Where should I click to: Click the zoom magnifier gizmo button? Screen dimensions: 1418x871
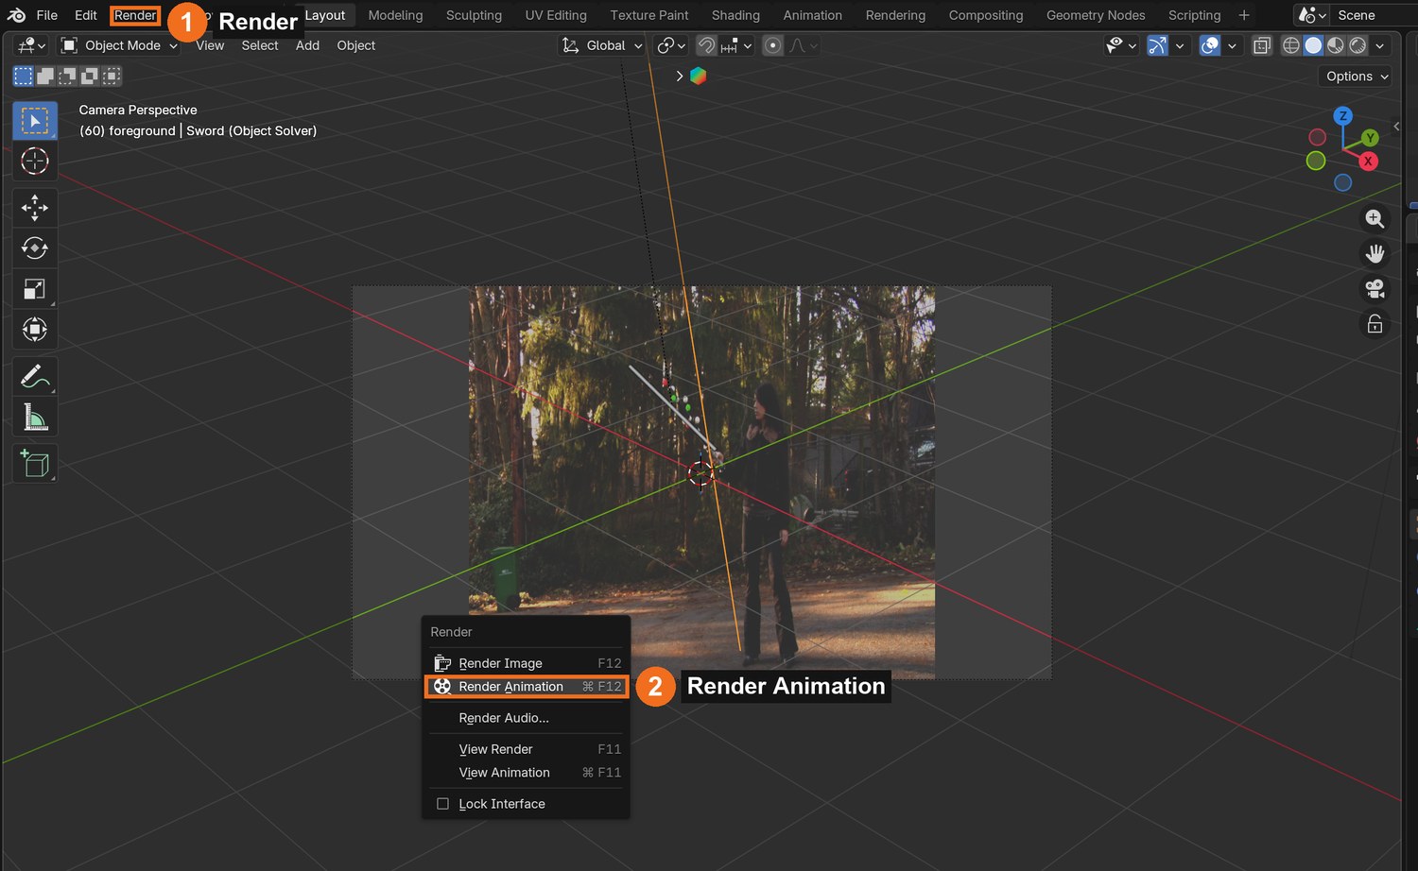click(x=1375, y=219)
